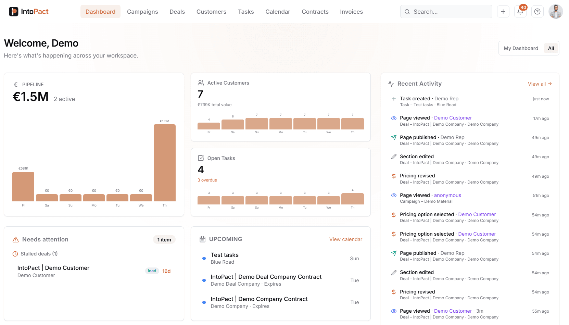Click the 16d stalled duration

[x=166, y=271]
